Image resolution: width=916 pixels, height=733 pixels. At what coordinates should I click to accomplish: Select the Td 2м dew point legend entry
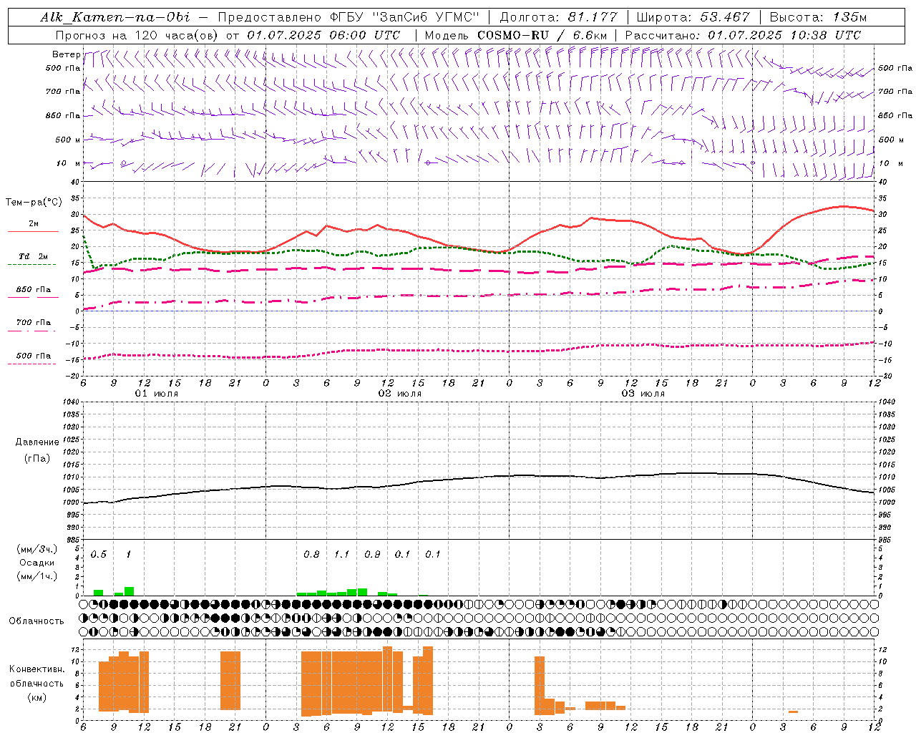34,256
